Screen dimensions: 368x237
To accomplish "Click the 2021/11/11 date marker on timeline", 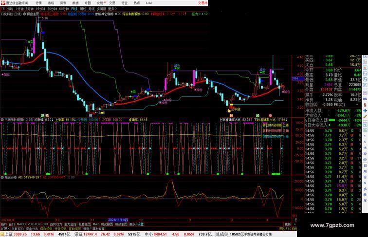I will [118, 220].
